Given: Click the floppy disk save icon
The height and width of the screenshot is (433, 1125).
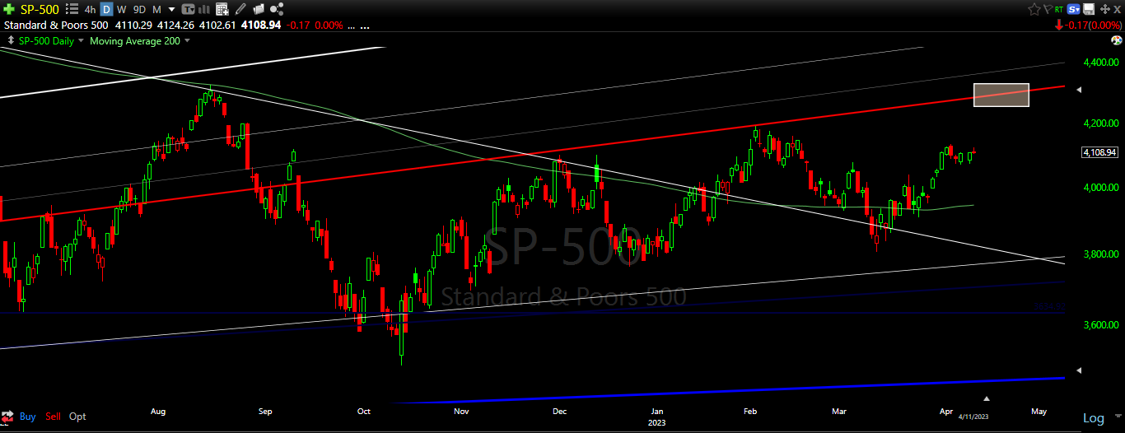Looking at the screenshot, I should (1089, 9).
